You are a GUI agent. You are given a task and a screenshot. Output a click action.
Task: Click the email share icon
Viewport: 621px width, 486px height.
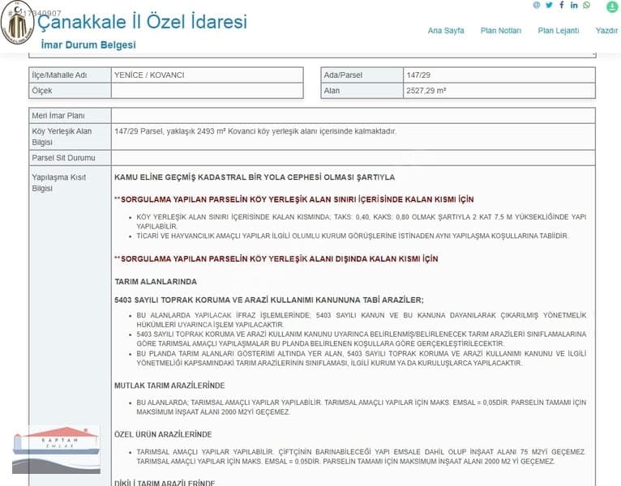pos(536,5)
